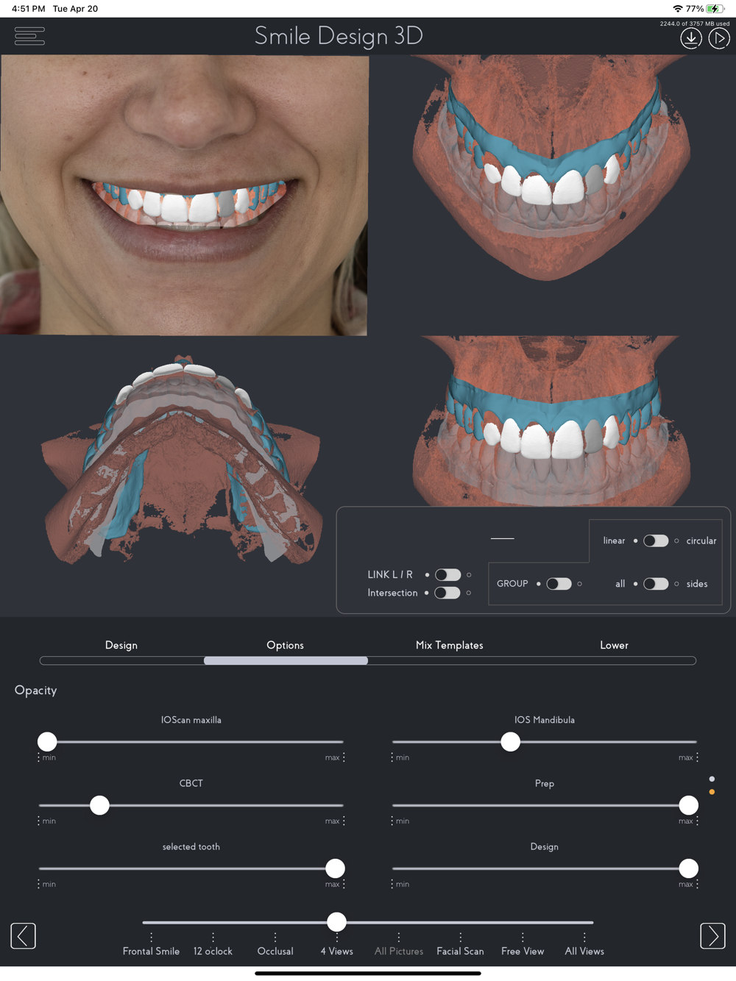Tap the 'all' label
This screenshot has height=981, width=736.
(620, 584)
